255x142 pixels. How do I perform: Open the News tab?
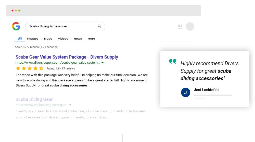pos(78,39)
